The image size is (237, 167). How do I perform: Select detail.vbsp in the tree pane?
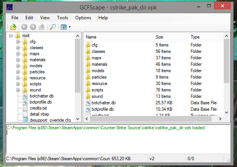click(39, 114)
